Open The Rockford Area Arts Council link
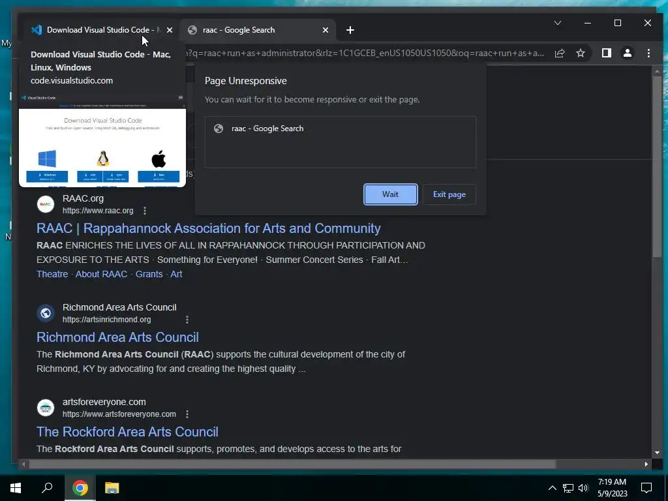The width and height of the screenshot is (668, 501). pos(127,432)
